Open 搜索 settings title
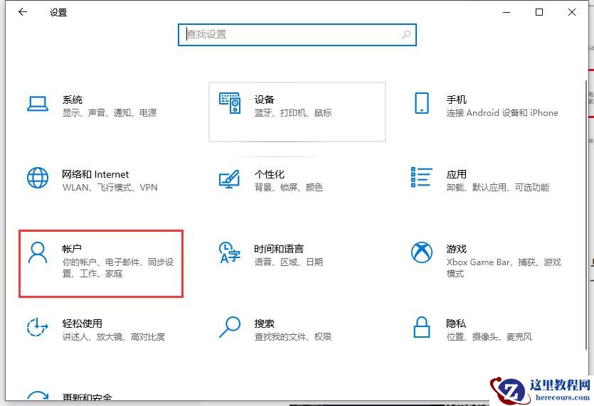This screenshot has width=594, height=406. tap(265, 324)
